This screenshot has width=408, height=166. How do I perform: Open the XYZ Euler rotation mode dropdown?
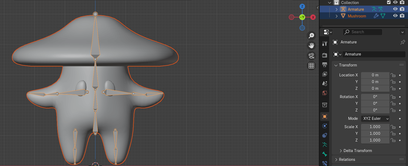point(375,119)
